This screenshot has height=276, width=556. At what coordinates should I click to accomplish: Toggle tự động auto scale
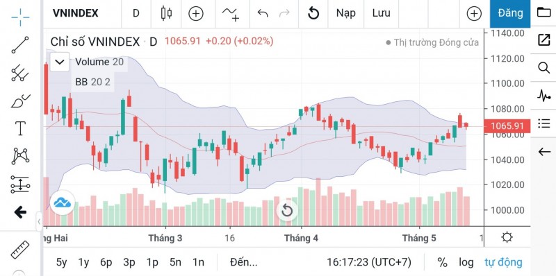click(x=503, y=262)
